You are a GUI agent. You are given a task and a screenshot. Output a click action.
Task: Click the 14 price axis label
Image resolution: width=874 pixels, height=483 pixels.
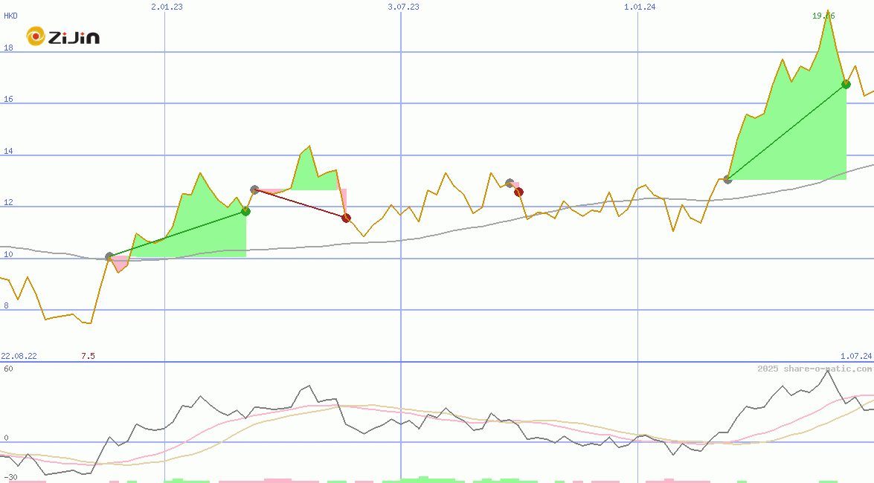[8, 151]
